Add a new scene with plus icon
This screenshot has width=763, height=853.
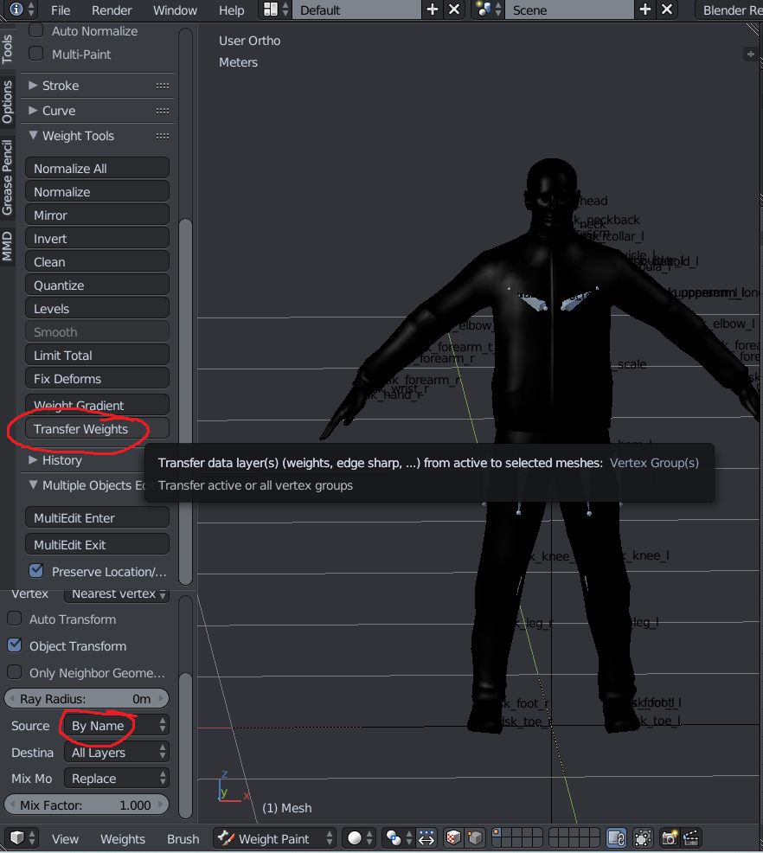645,10
